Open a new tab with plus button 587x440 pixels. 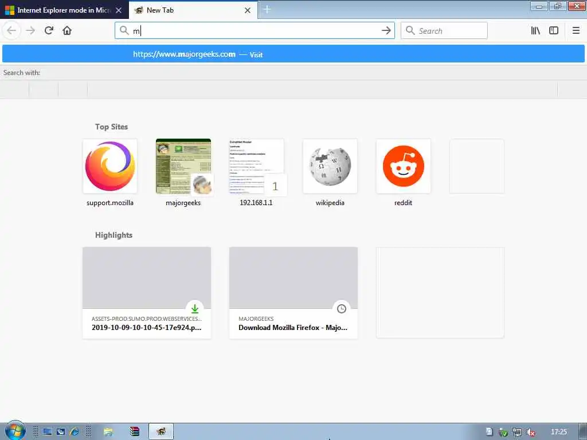(x=267, y=9)
